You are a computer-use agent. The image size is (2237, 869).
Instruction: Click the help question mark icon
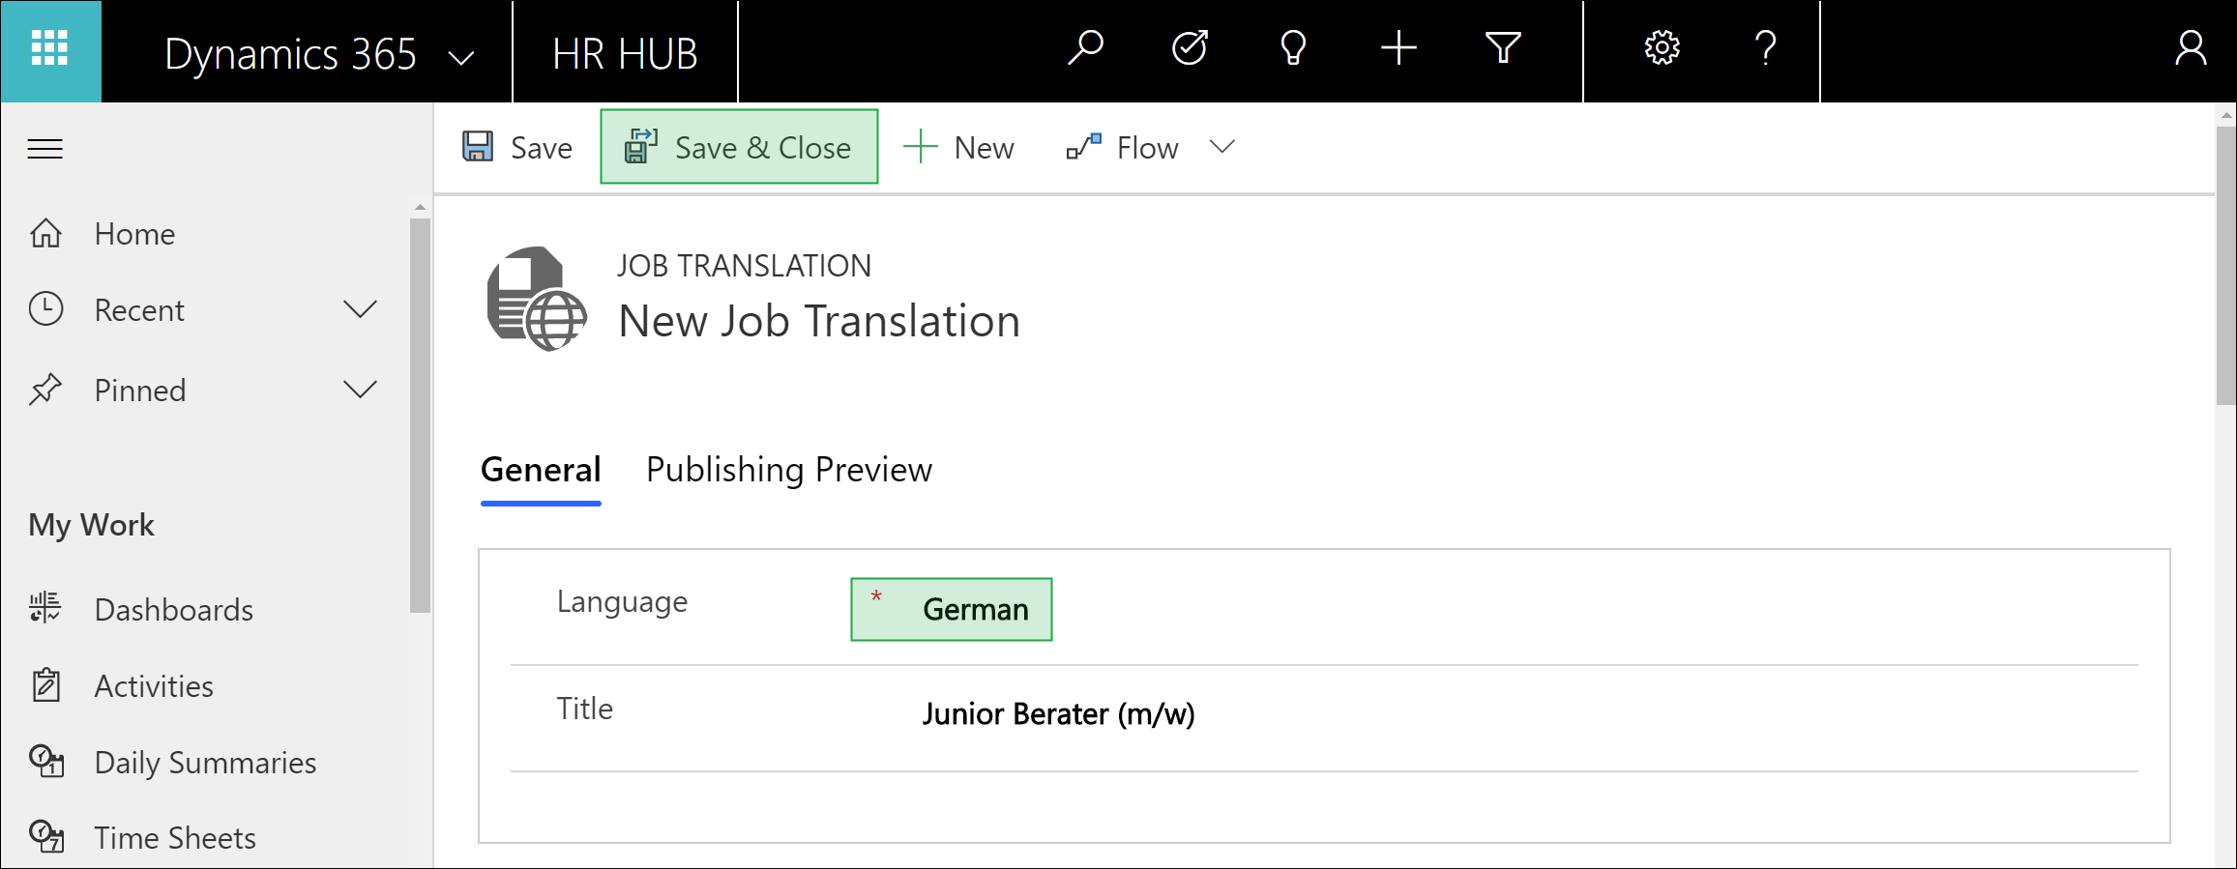pos(1765,48)
